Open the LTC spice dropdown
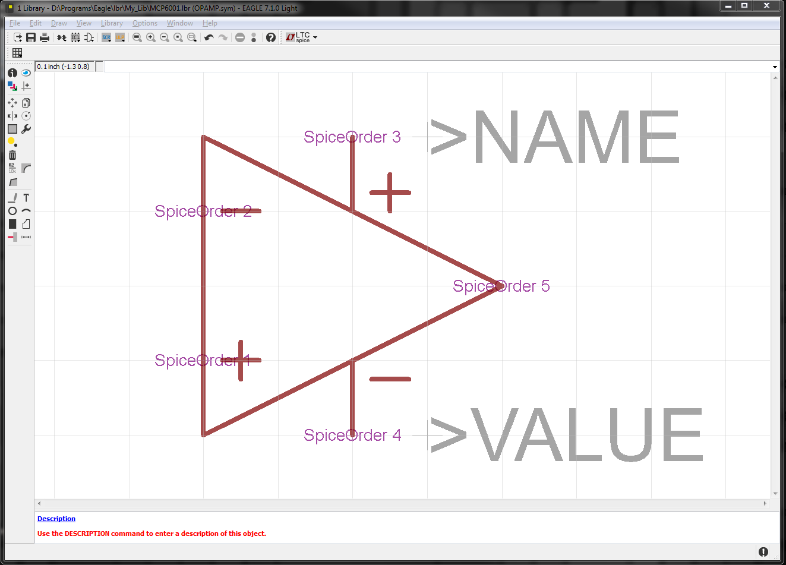786x565 pixels. click(315, 37)
